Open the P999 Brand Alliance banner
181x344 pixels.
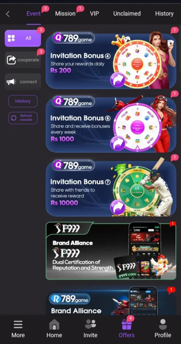111,251
